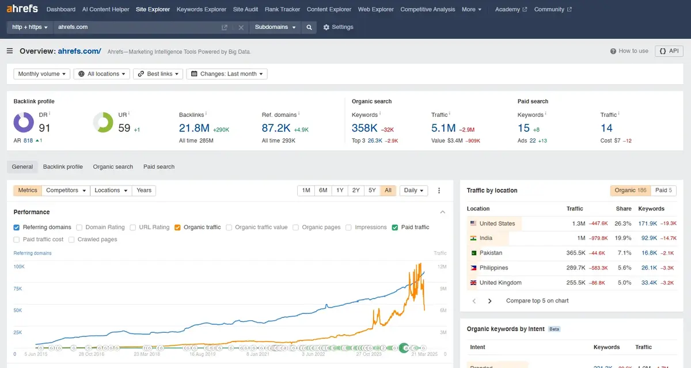Switch to Organic search tab
The width and height of the screenshot is (691, 368).
[x=113, y=166]
